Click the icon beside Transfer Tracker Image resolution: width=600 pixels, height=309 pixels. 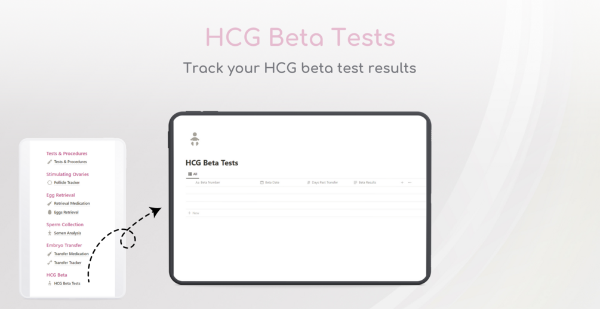pyautogui.click(x=50, y=263)
